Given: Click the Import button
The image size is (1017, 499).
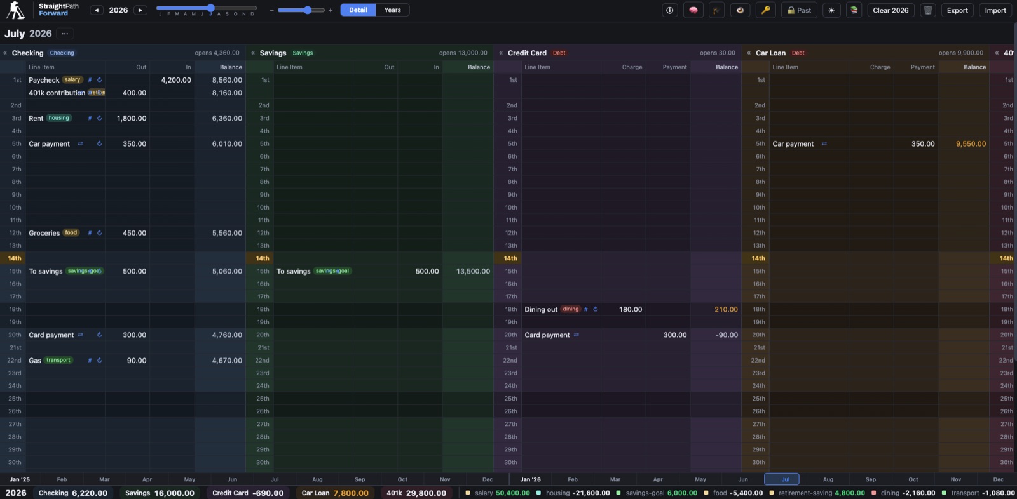Looking at the screenshot, I should point(995,10).
